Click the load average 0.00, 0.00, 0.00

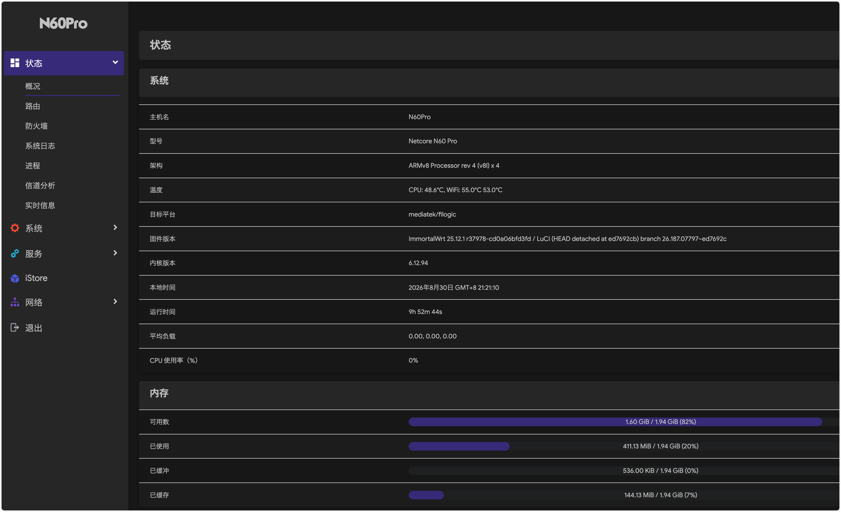[x=433, y=336]
